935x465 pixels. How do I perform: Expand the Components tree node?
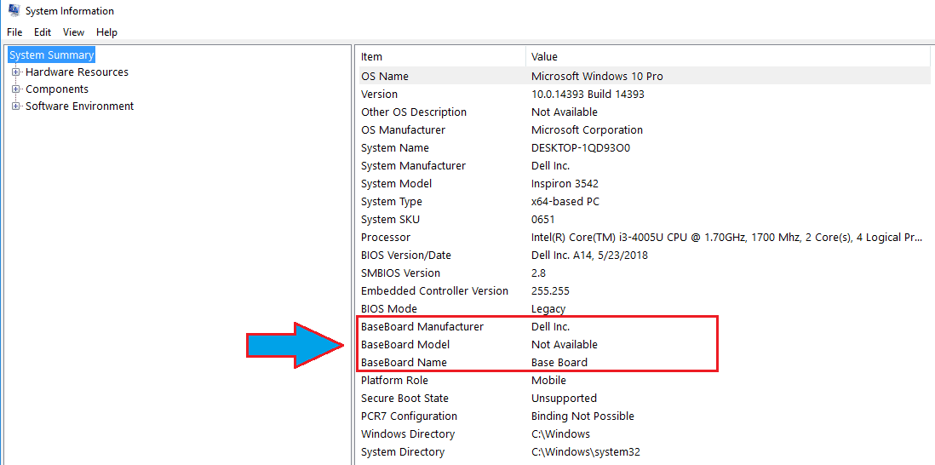(15, 89)
